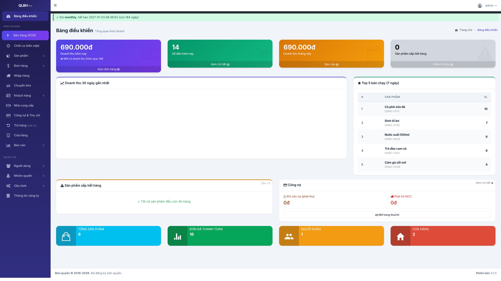Open the admin account dropdown
The height and width of the screenshot is (281, 501).
pyautogui.click(x=487, y=5)
